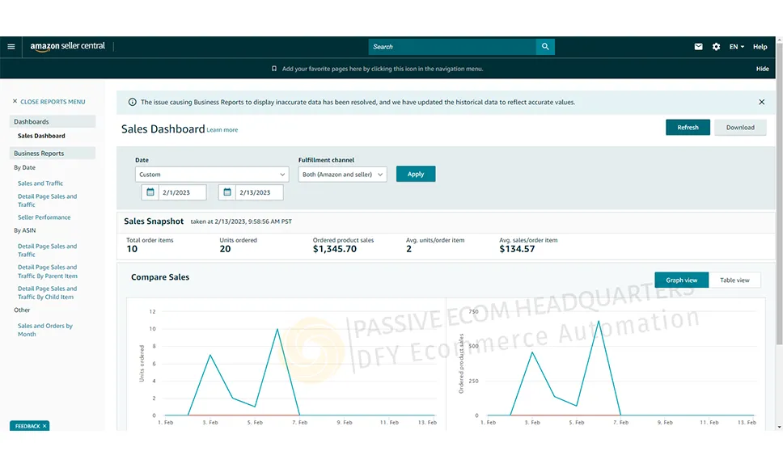Open Detail Page Sales and Traffic By Child Item
Image resolution: width=783 pixels, height=468 pixels.
[48, 293]
